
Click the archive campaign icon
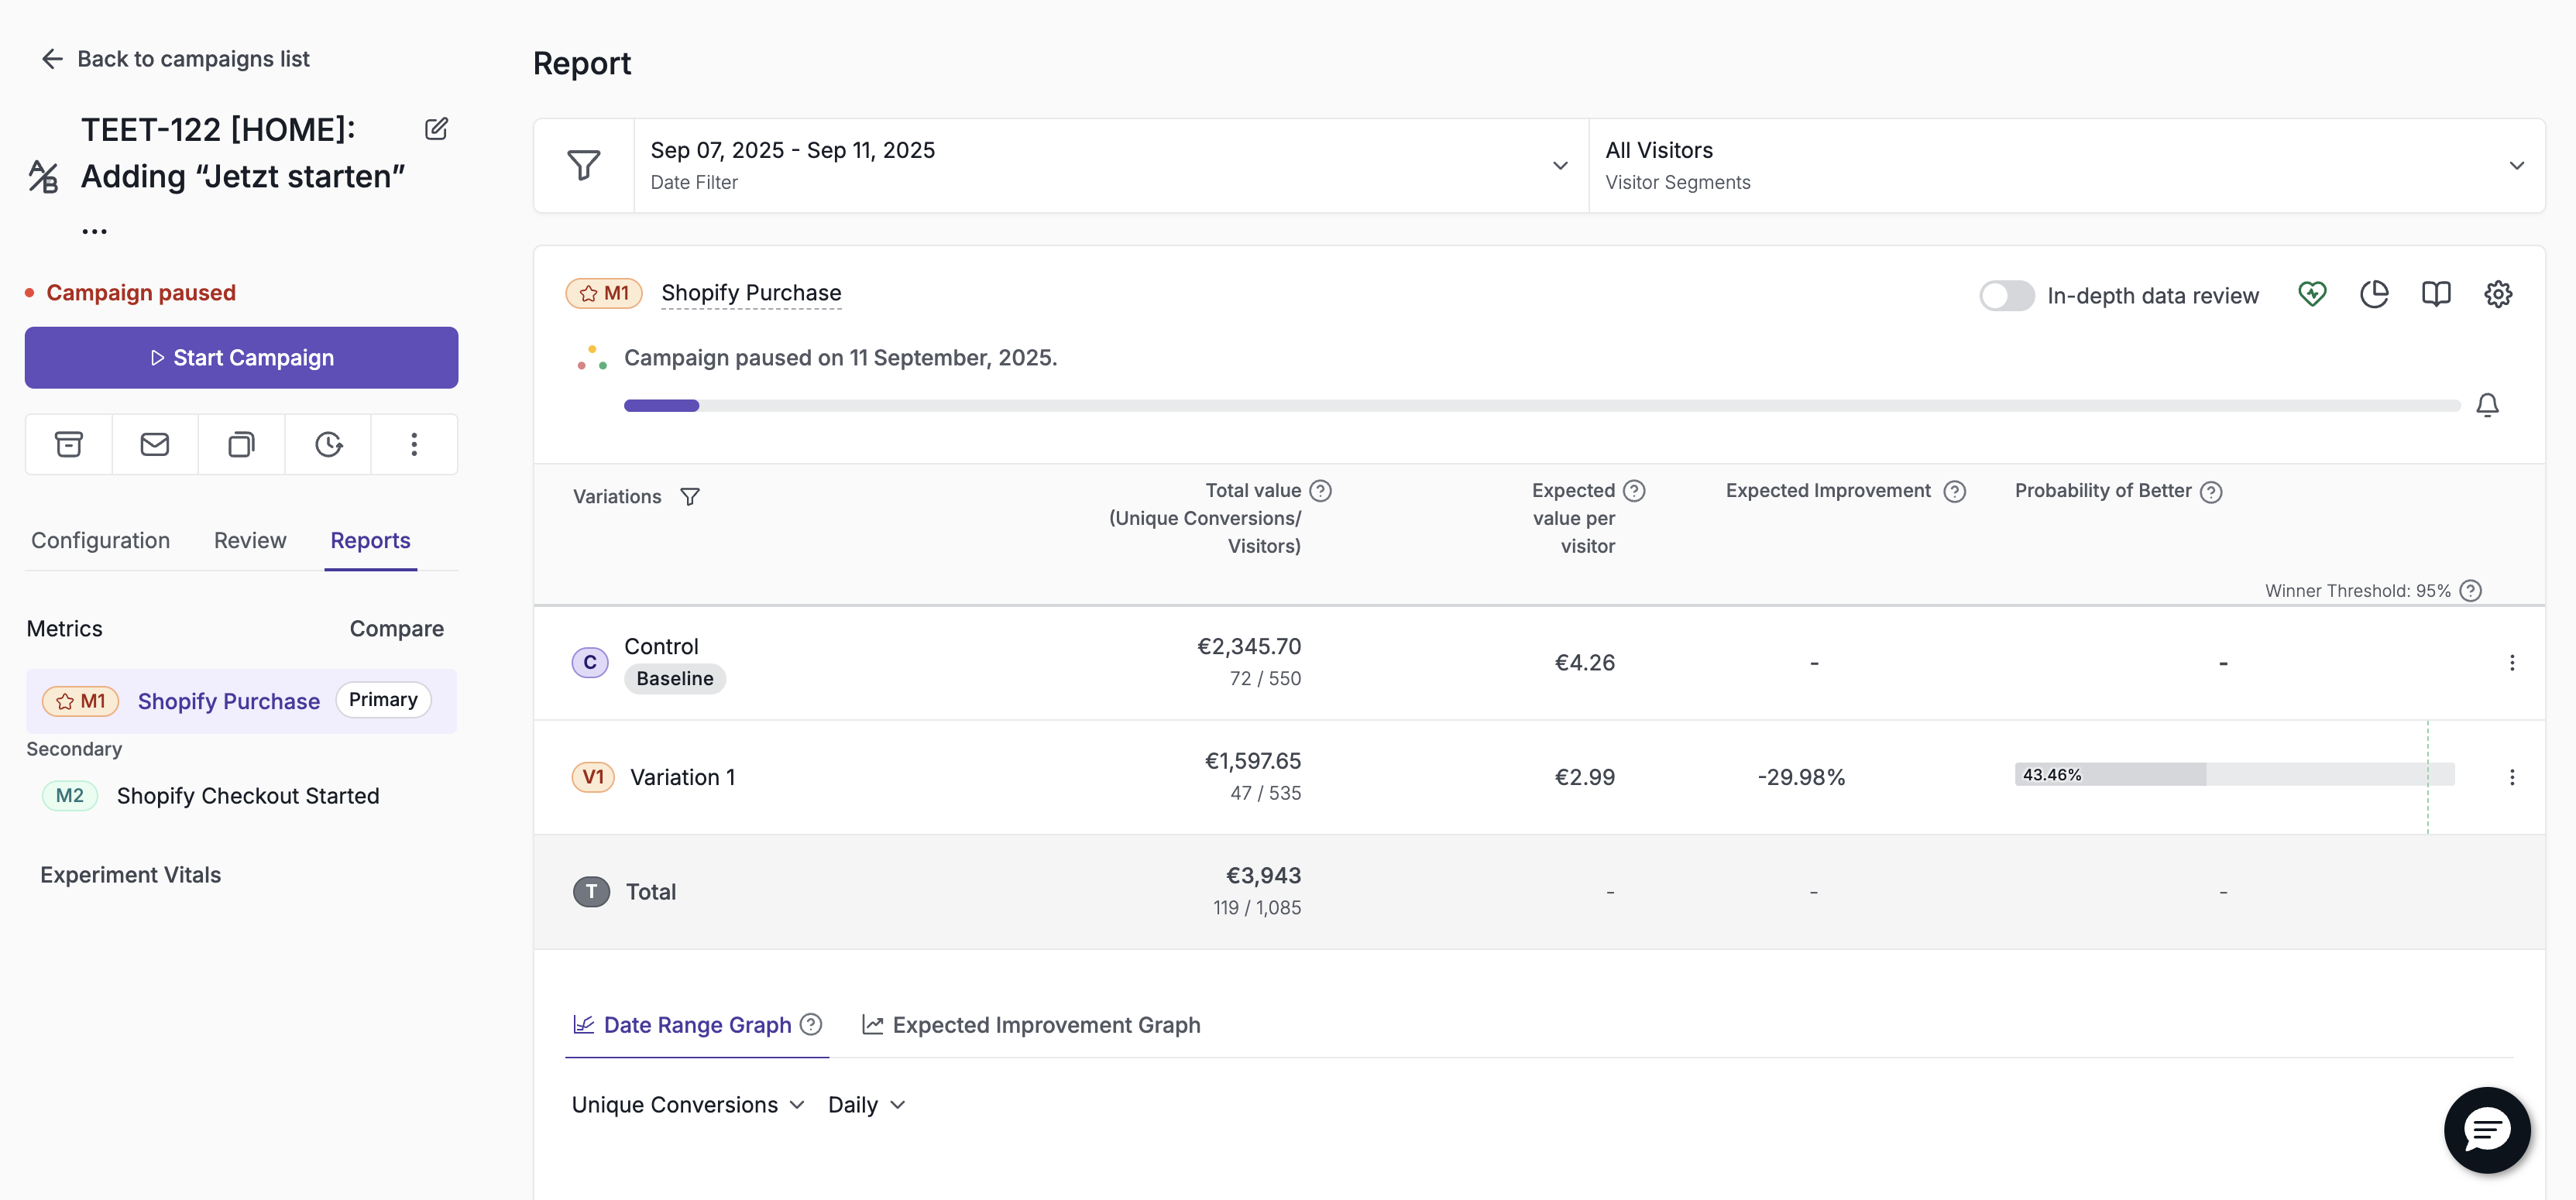point(69,444)
